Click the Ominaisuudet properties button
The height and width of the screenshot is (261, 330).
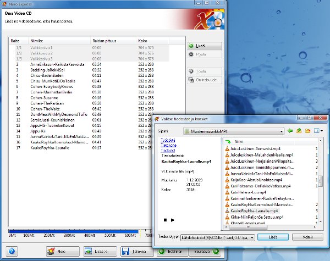click(205, 80)
